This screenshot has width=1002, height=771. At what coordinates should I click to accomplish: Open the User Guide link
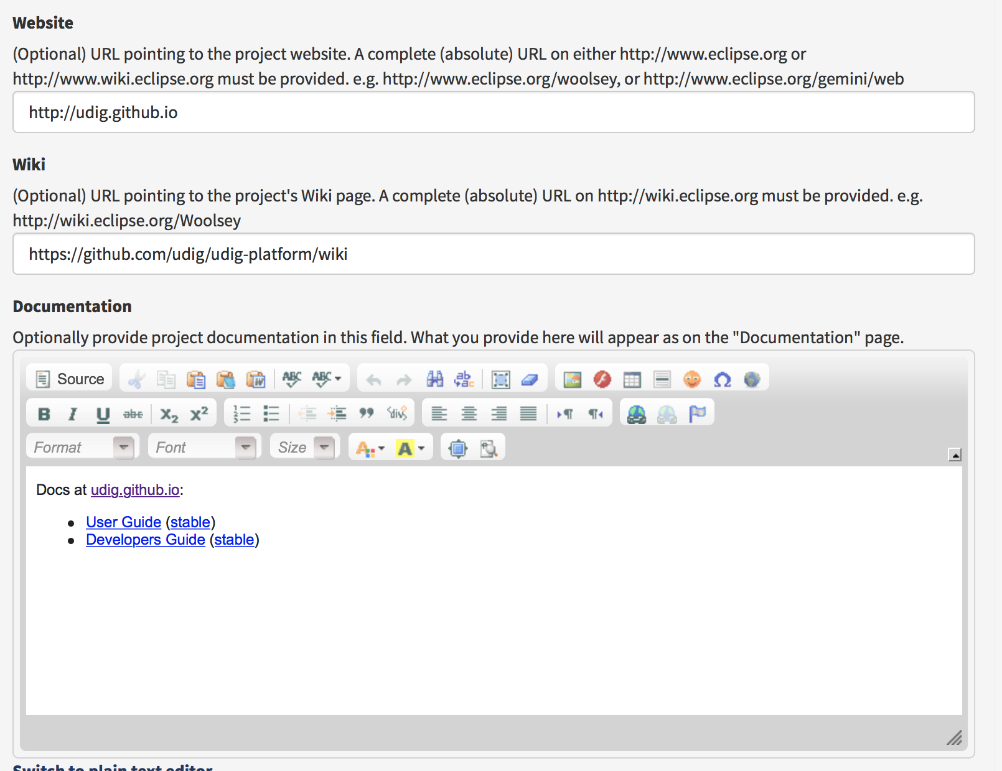(123, 522)
